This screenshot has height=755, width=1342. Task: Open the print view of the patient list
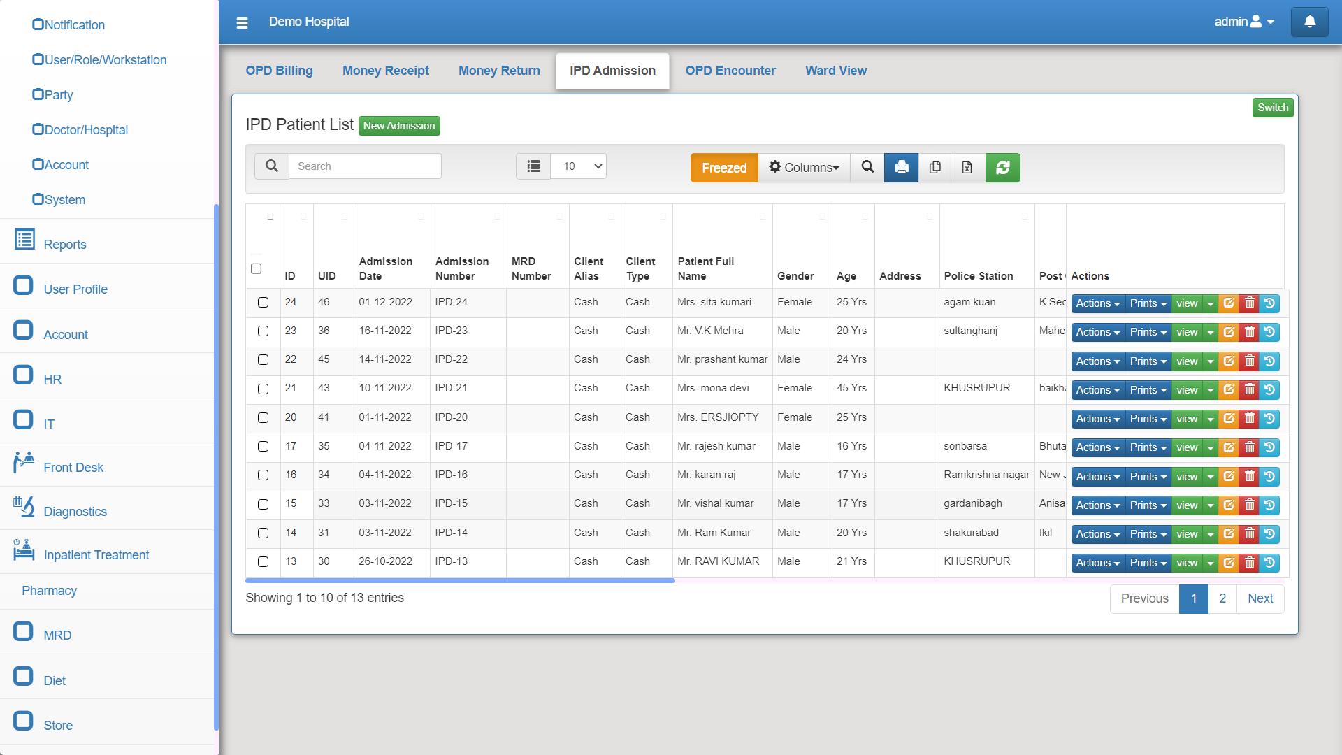[x=901, y=168]
